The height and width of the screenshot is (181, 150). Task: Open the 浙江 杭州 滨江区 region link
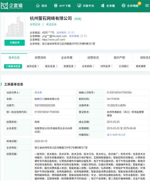[x=116, y=135]
